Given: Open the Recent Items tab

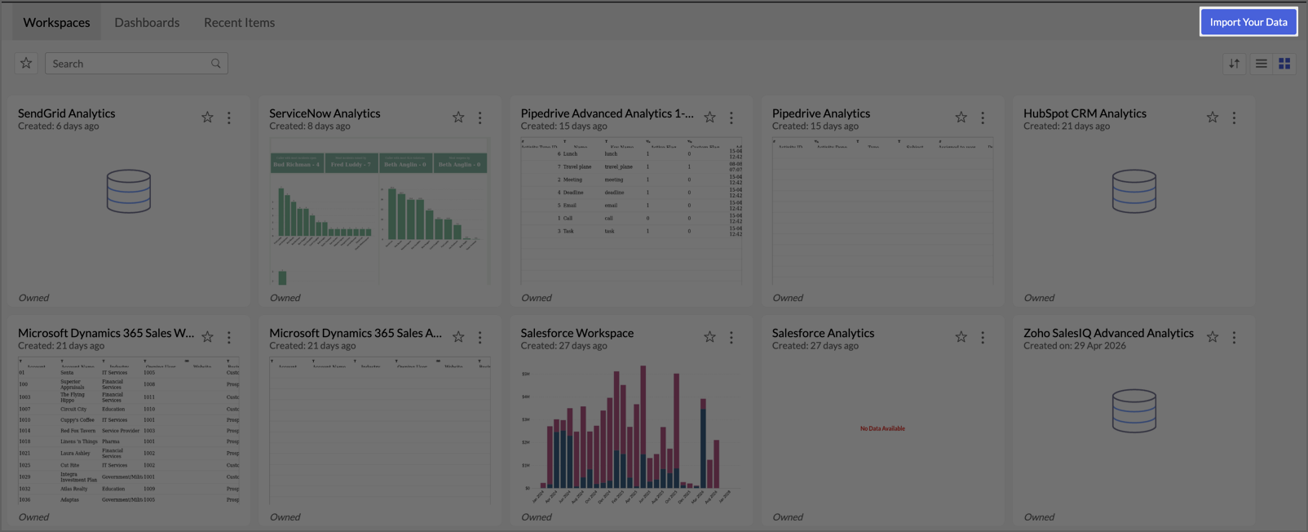Looking at the screenshot, I should click(x=239, y=22).
